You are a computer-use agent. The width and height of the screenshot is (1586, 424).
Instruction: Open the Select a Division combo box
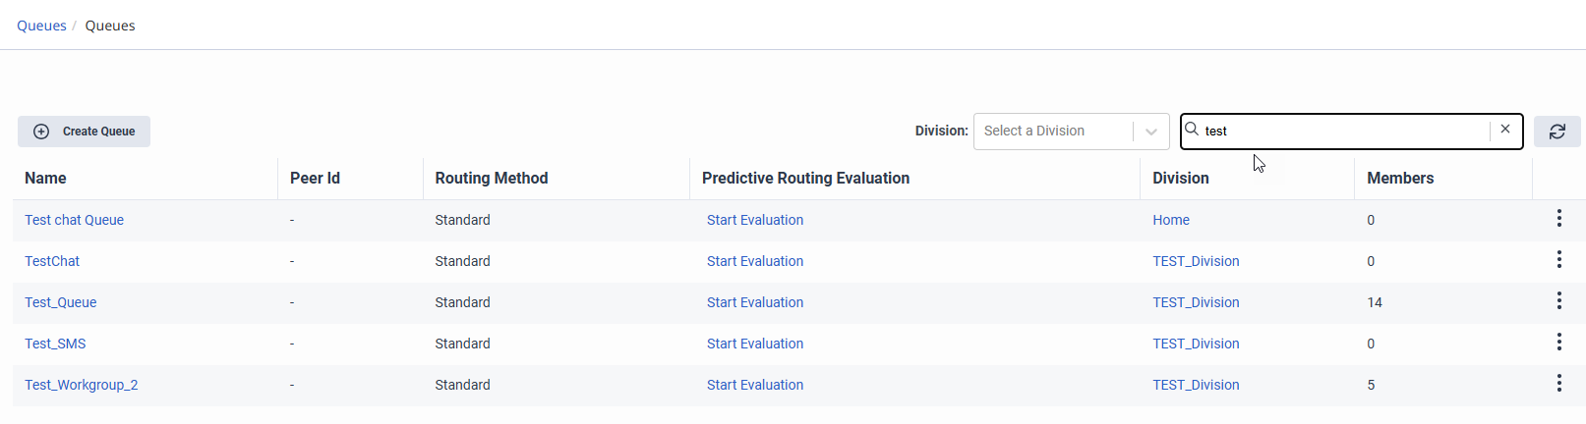tap(1052, 132)
